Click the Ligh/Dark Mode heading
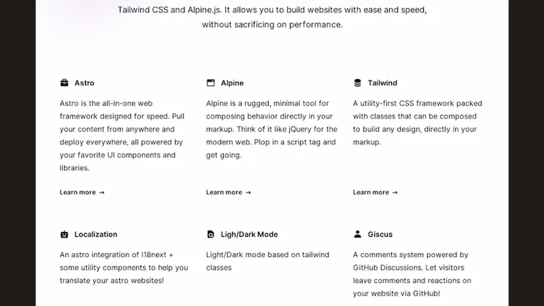 [x=249, y=234]
